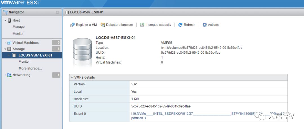Image resolution: width=304 pixels, height=129 pixels.
Task: Collapse the Host tree node
Action: pyautogui.click(x=5, y=20)
